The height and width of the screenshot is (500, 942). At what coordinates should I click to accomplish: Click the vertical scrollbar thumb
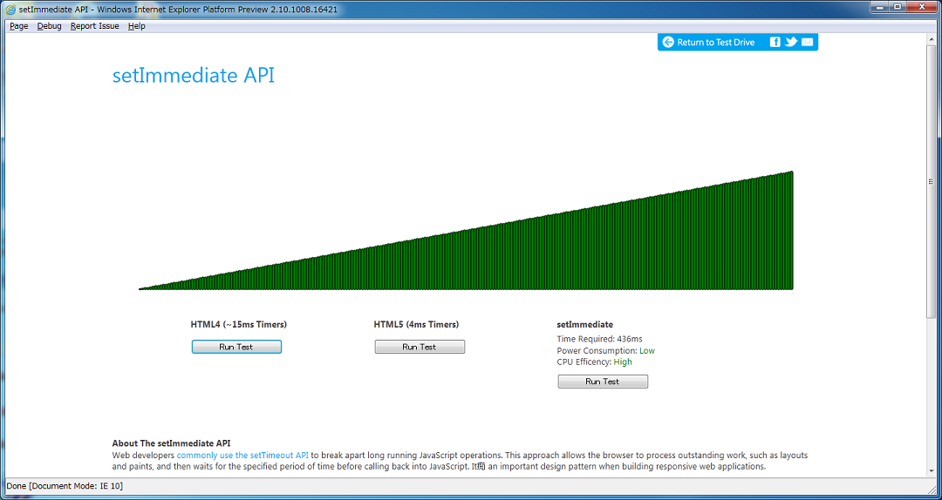(x=931, y=183)
